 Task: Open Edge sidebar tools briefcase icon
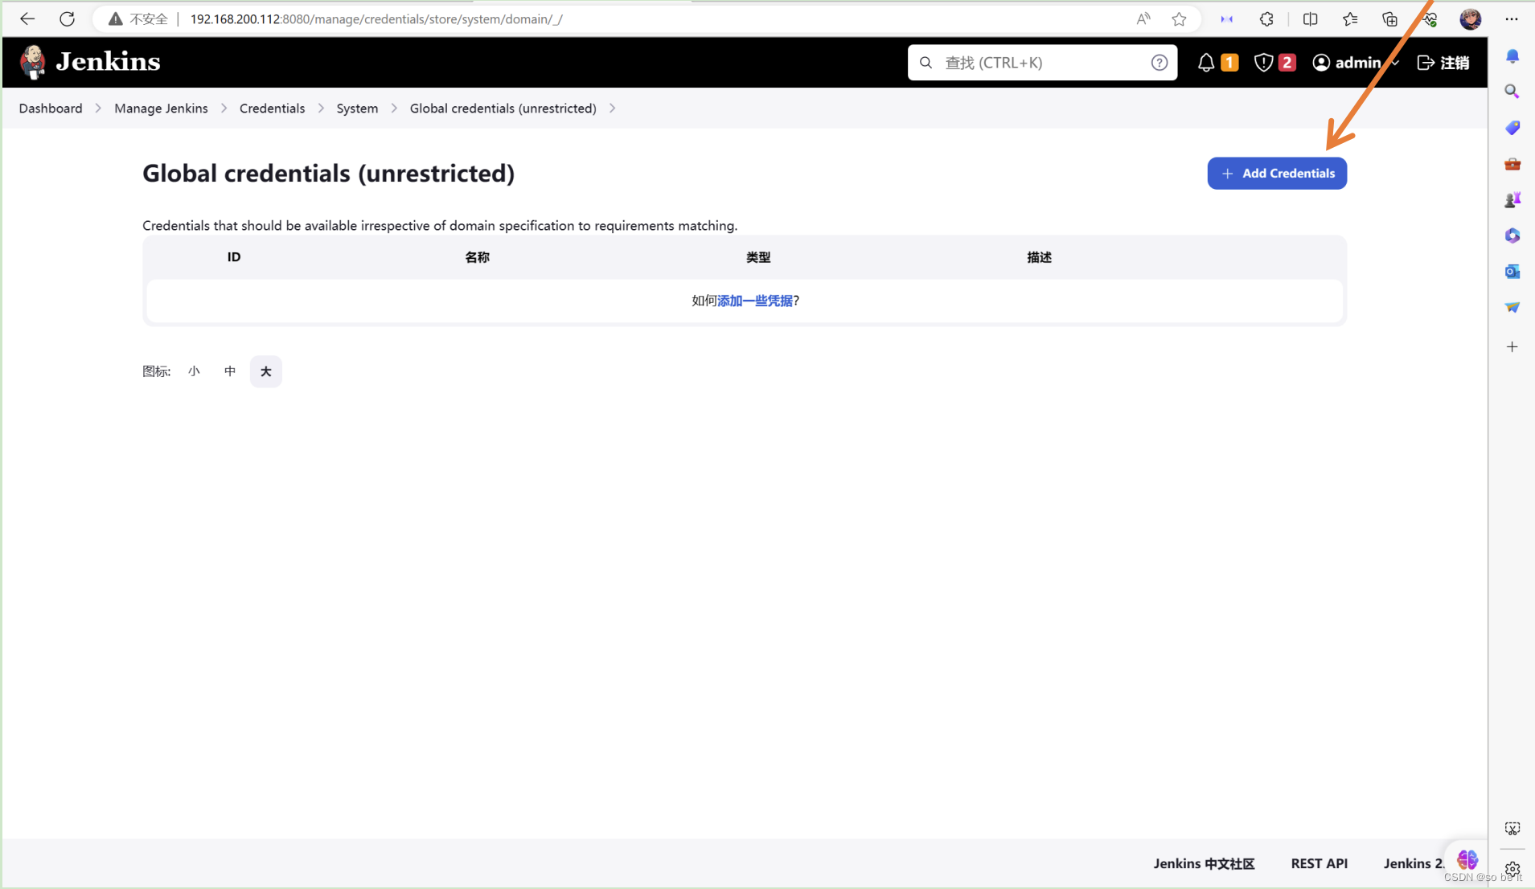pyautogui.click(x=1512, y=164)
